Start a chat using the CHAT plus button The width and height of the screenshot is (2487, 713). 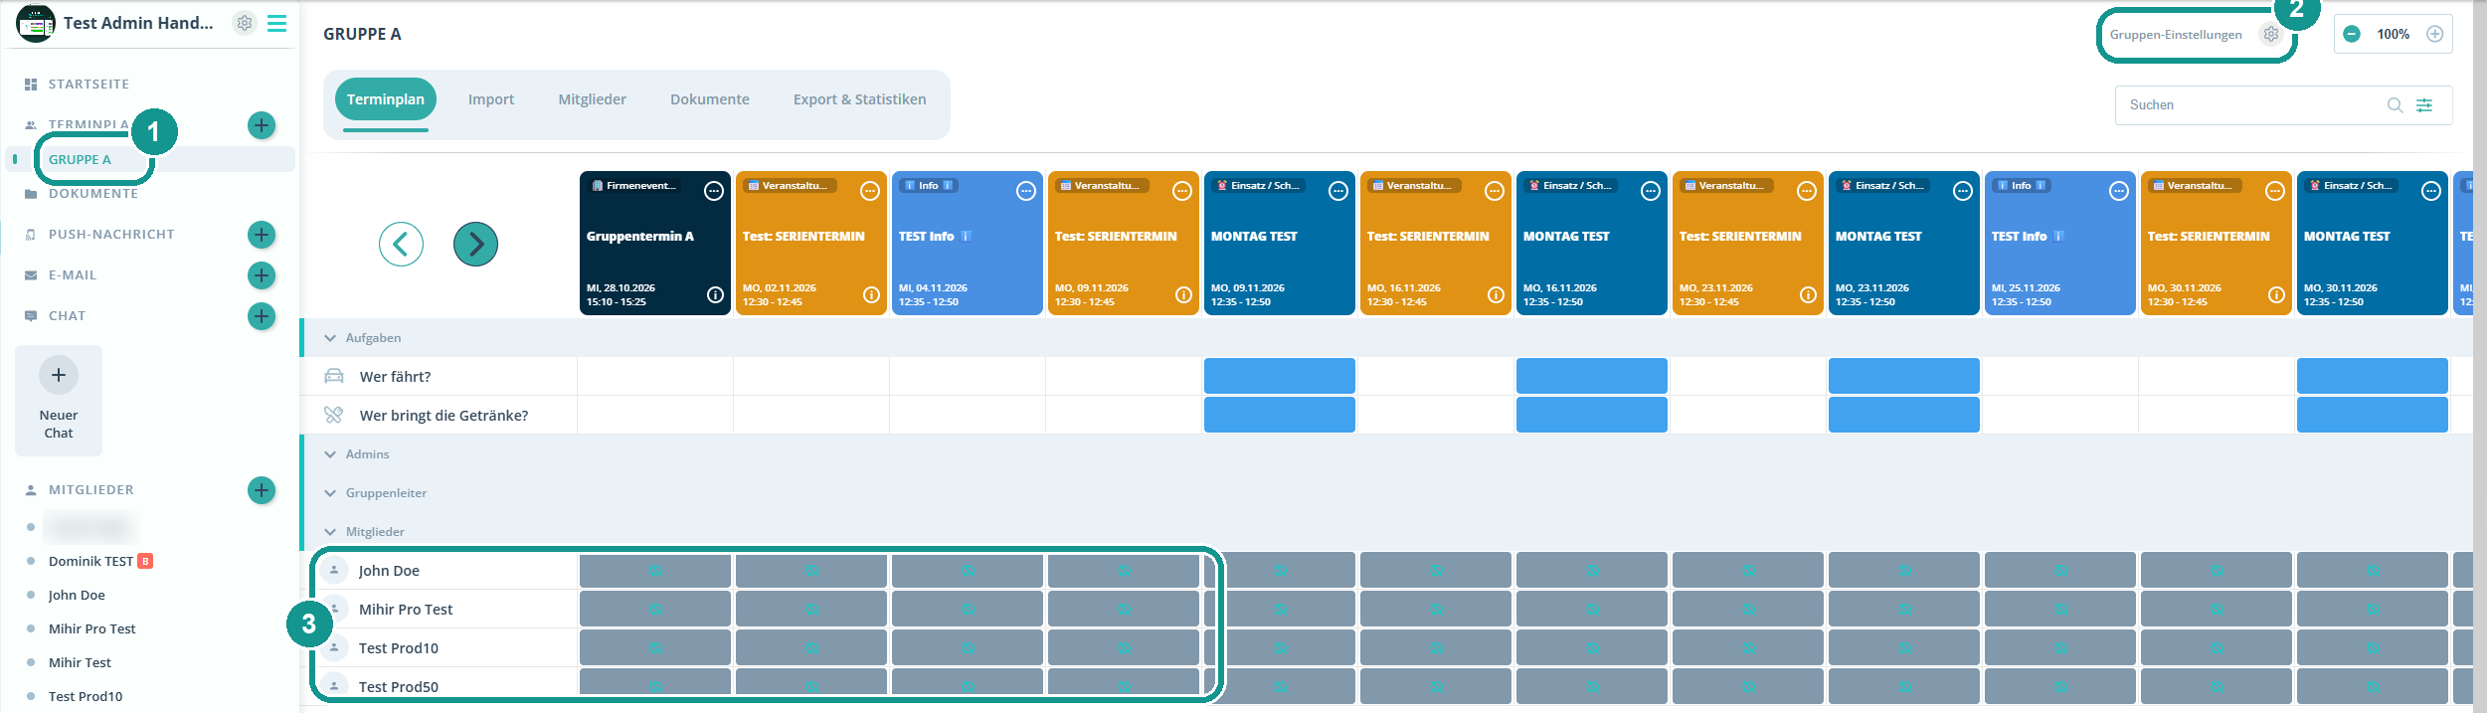coord(262,316)
